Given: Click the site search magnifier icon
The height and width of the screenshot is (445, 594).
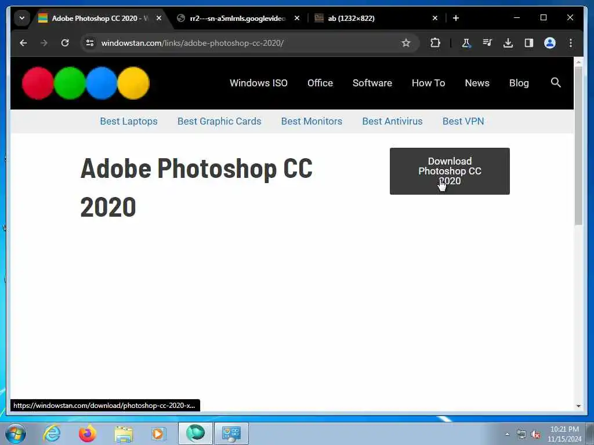Looking at the screenshot, I should tap(556, 82).
